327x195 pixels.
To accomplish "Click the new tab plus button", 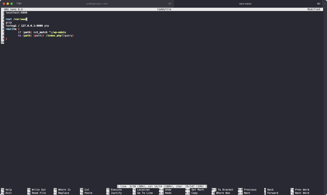I will click(x=325, y=4).
